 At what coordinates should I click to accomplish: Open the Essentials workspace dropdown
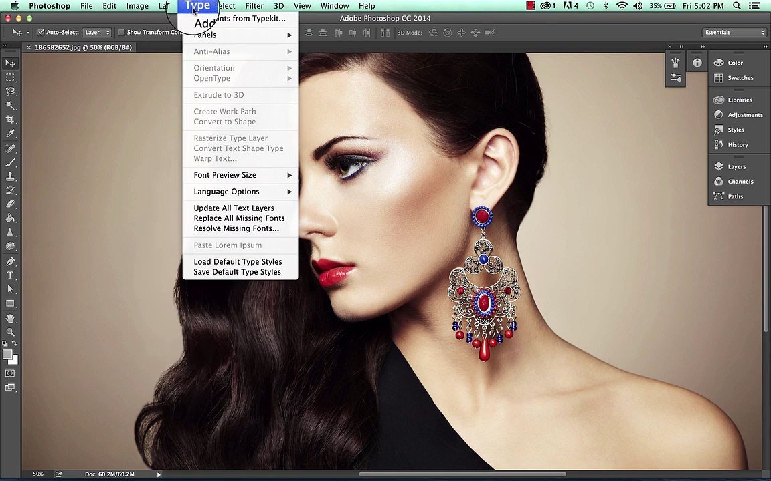pyautogui.click(x=734, y=32)
